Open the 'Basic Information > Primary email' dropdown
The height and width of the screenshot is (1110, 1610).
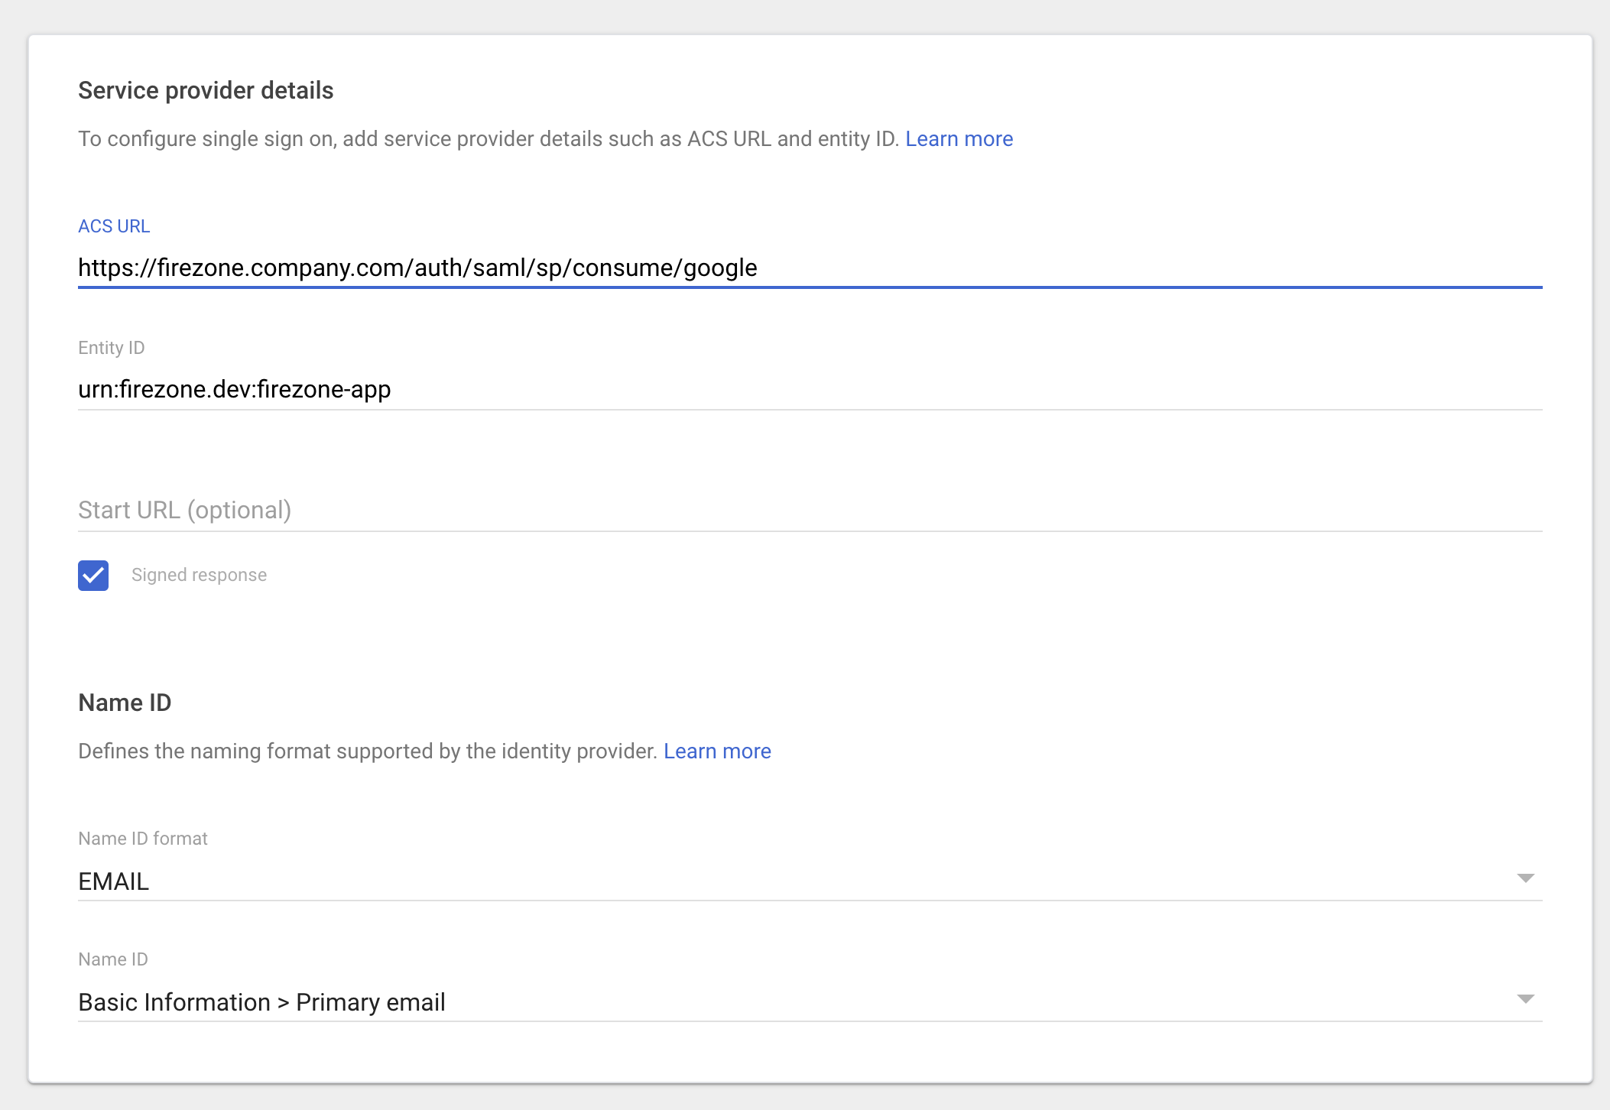795,1002
